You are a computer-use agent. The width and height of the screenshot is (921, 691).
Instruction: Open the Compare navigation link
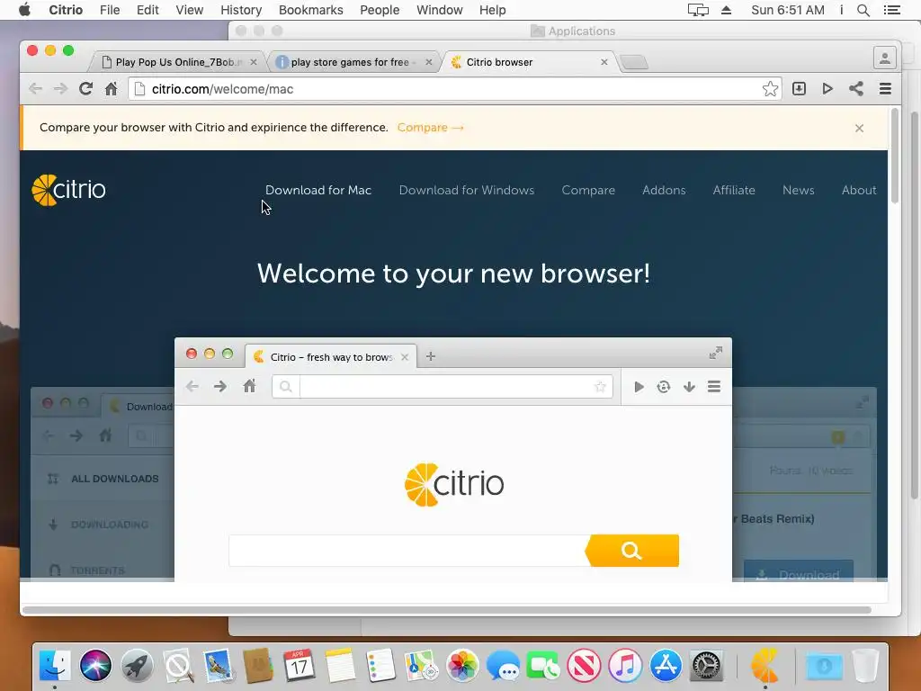[588, 190]
